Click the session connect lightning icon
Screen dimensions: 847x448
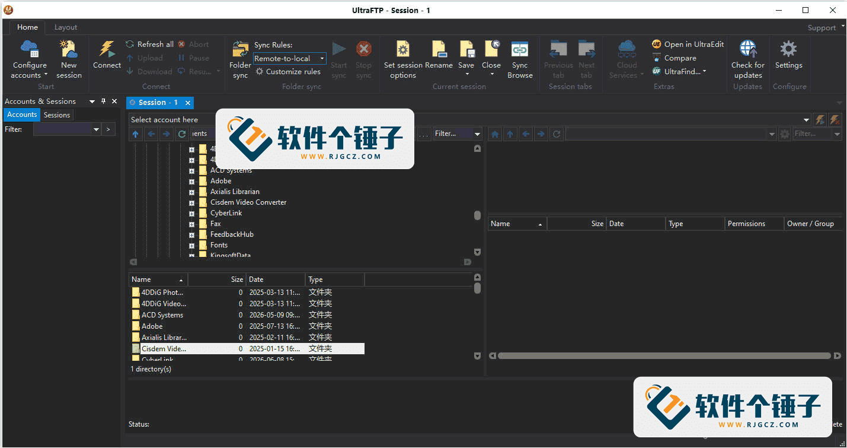click(x=820, y=120)
